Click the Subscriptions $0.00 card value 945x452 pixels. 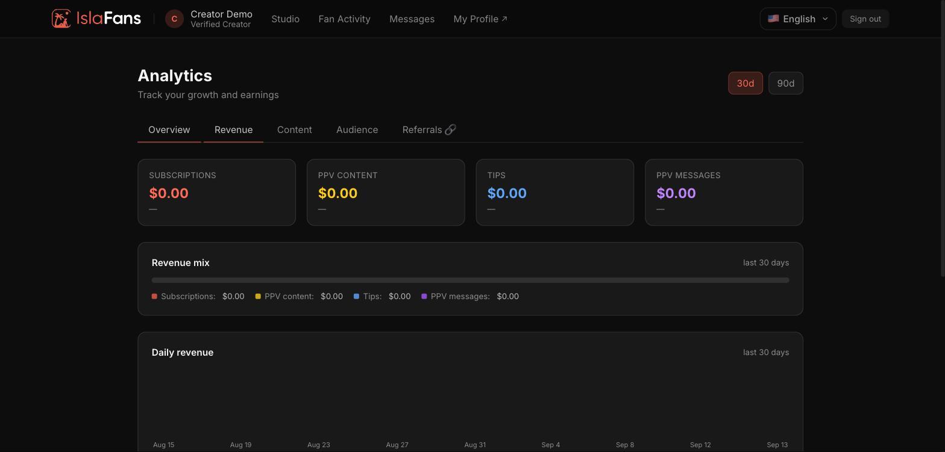point(169,193)
